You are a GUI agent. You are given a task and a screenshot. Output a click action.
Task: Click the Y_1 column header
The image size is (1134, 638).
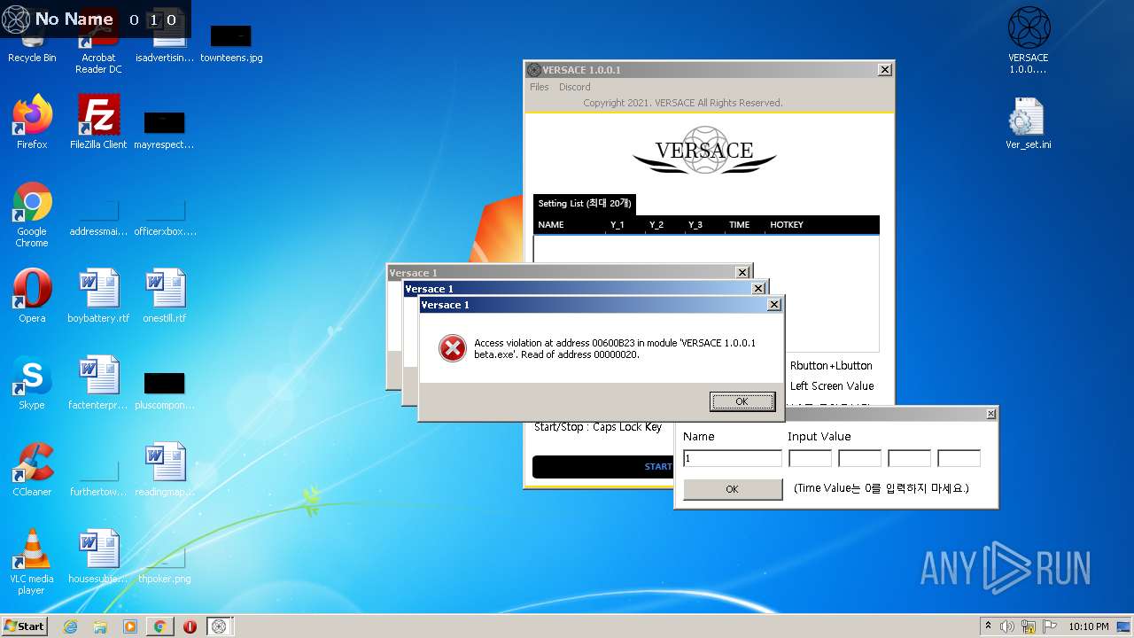point(617,225)
